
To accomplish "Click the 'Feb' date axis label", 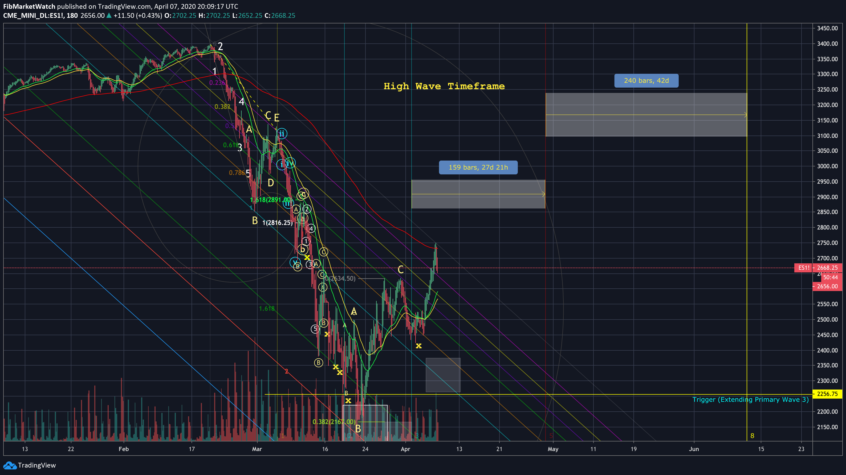I will 124,449.
